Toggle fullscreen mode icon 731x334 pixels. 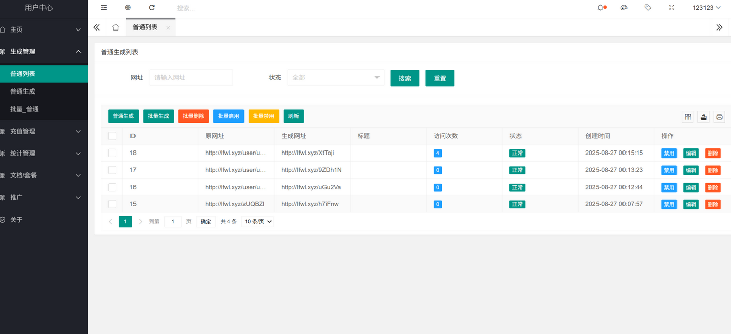point(671,7)
